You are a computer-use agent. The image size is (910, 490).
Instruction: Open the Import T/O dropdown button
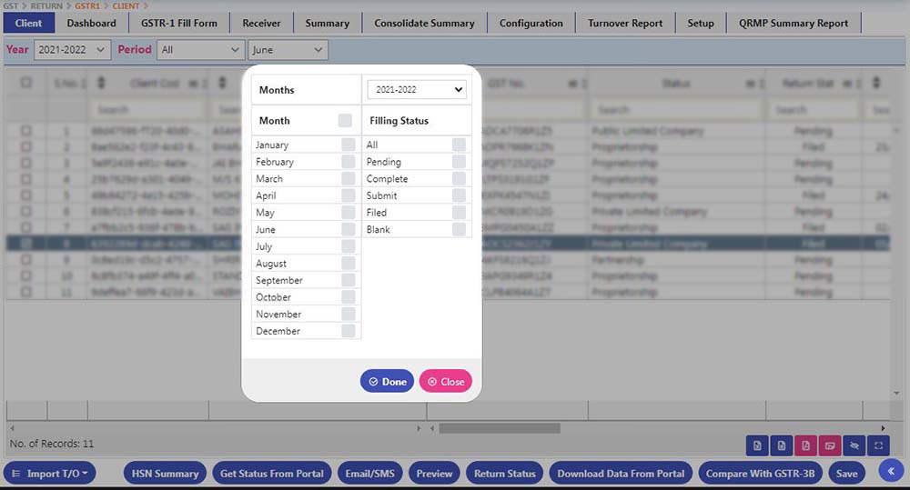tap(50, 474)
